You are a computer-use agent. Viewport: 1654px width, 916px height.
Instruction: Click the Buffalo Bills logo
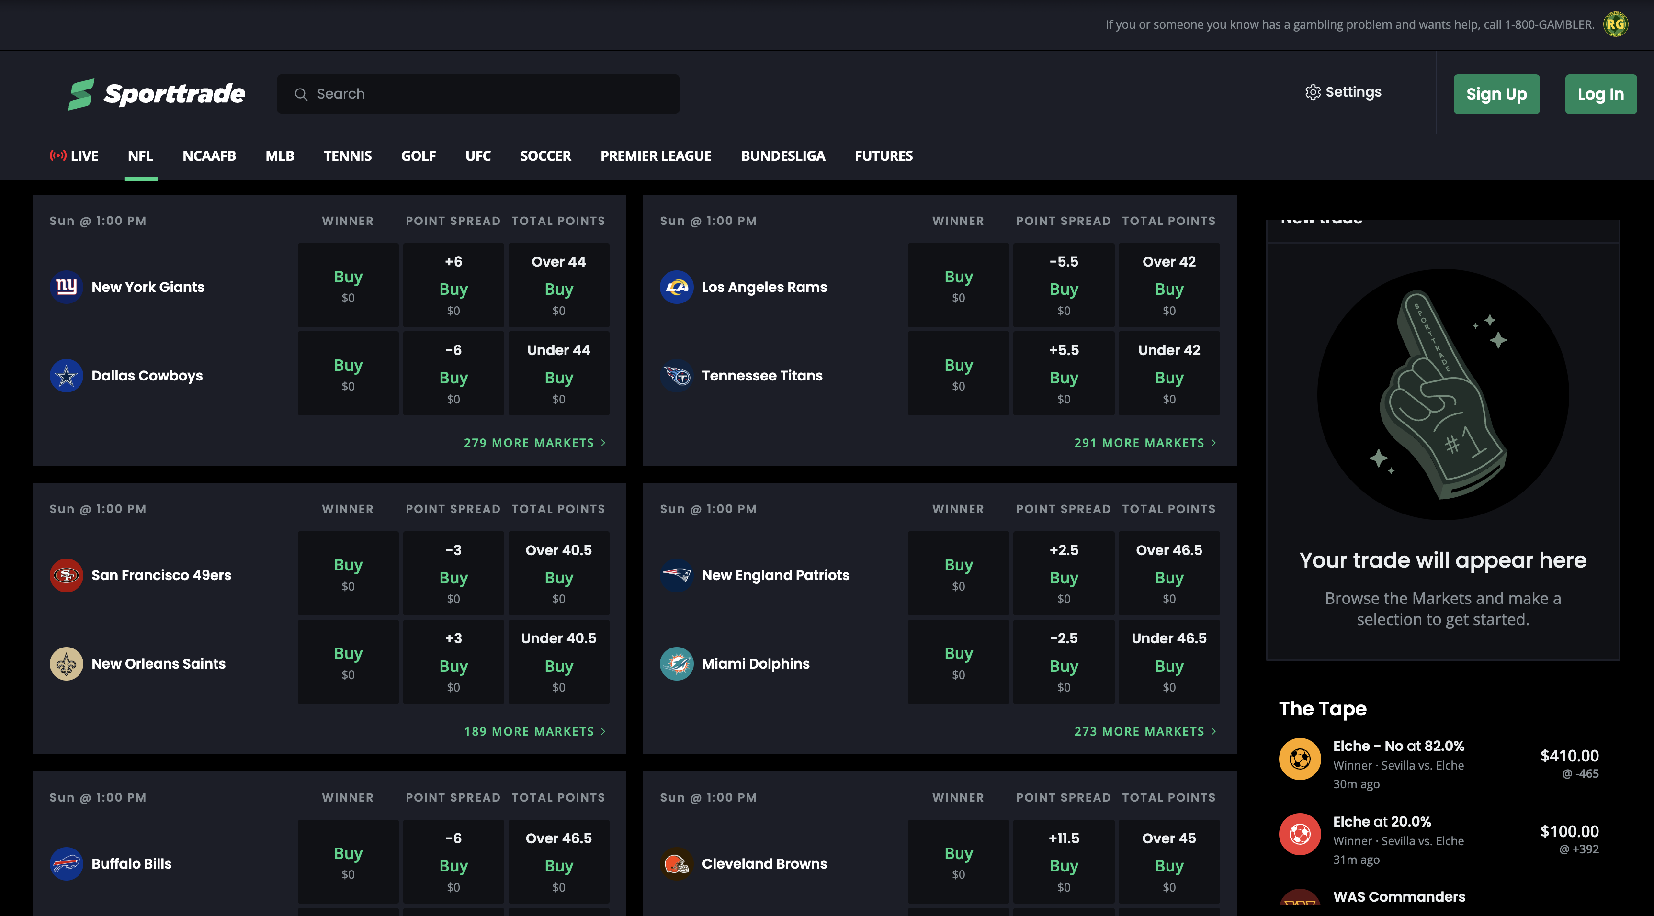point(66,863)
